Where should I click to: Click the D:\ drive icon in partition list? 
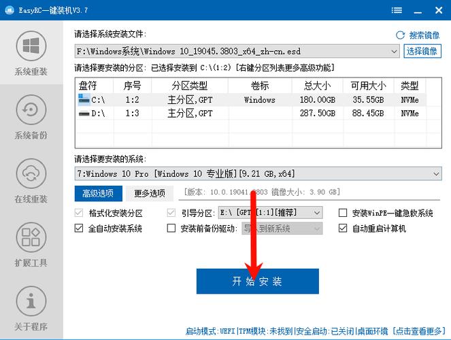(x=84, y=114)
